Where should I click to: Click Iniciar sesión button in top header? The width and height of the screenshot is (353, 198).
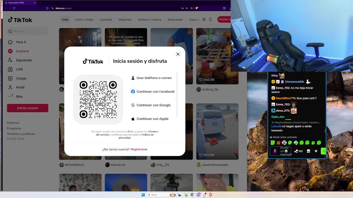[224, 19]
